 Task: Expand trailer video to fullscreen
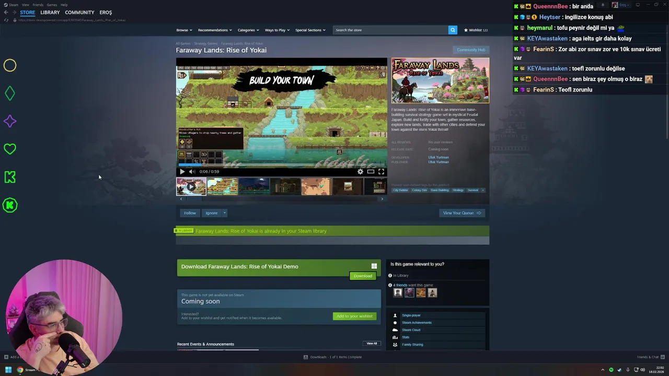point(381,171)
